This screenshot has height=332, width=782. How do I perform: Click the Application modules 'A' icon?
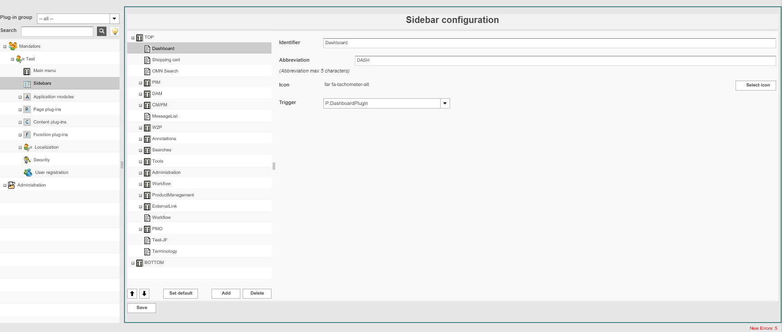(x=27, y=97)
